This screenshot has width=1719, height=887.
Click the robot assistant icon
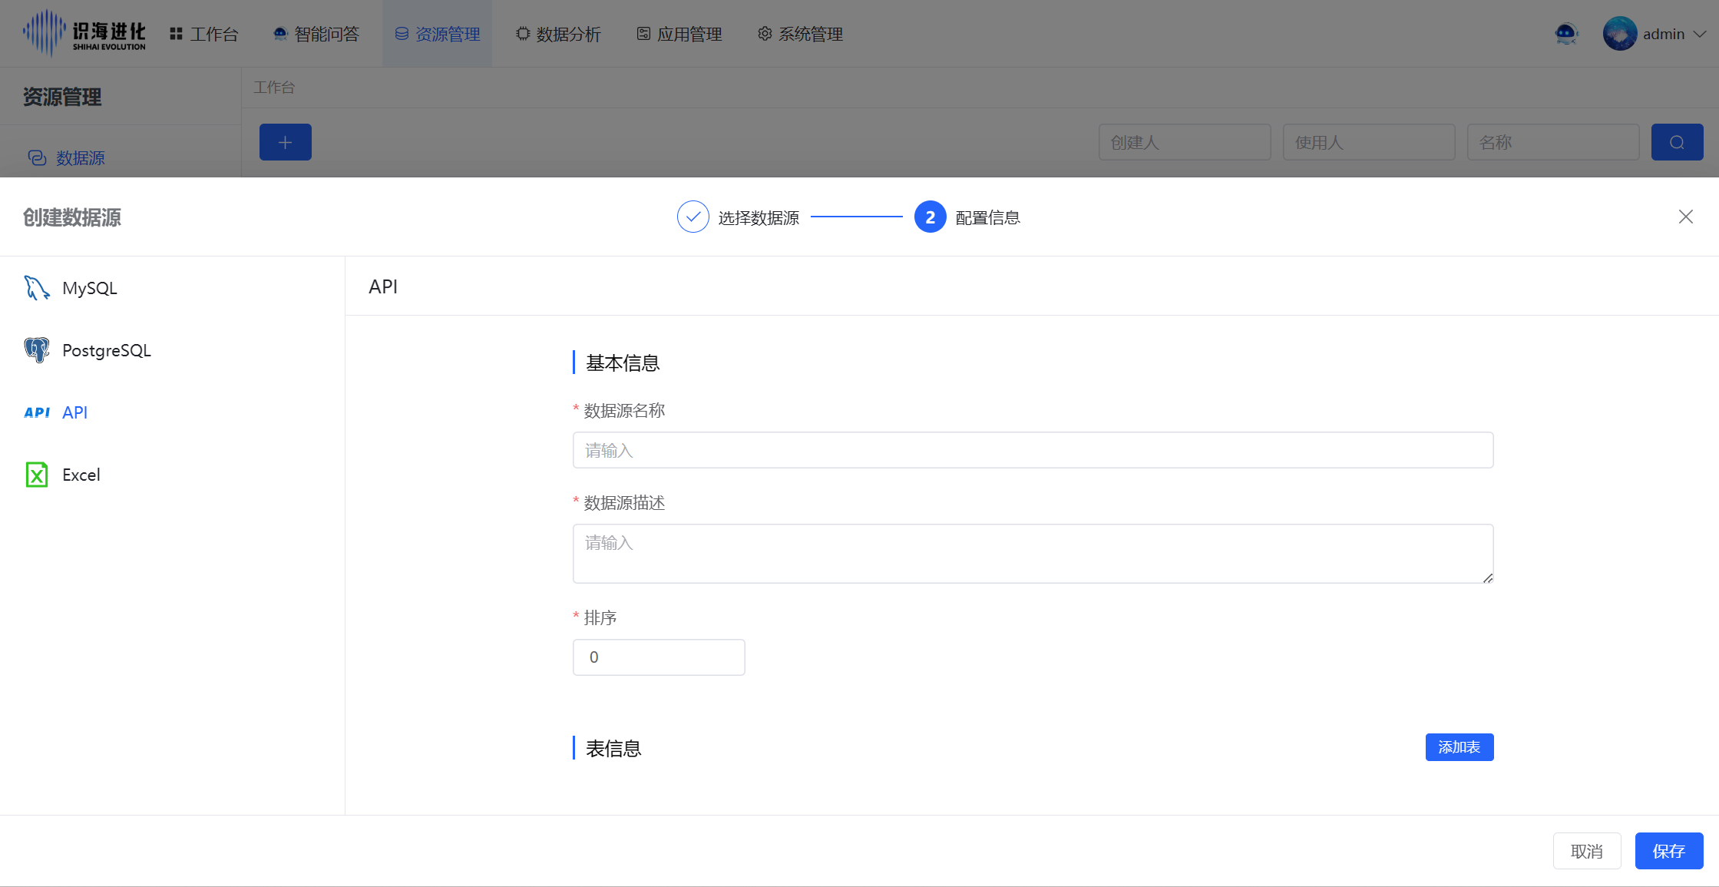click(x=1565, y=34)
